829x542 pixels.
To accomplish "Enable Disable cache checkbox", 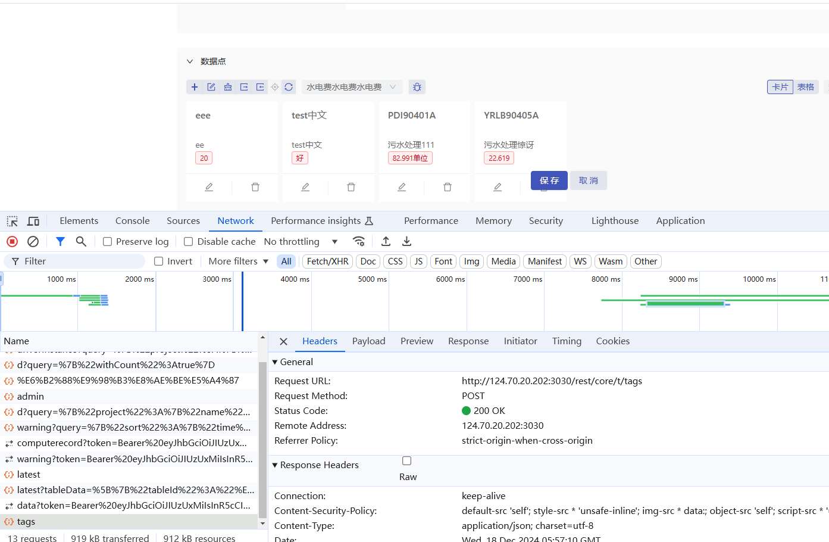I will point(188,241).
